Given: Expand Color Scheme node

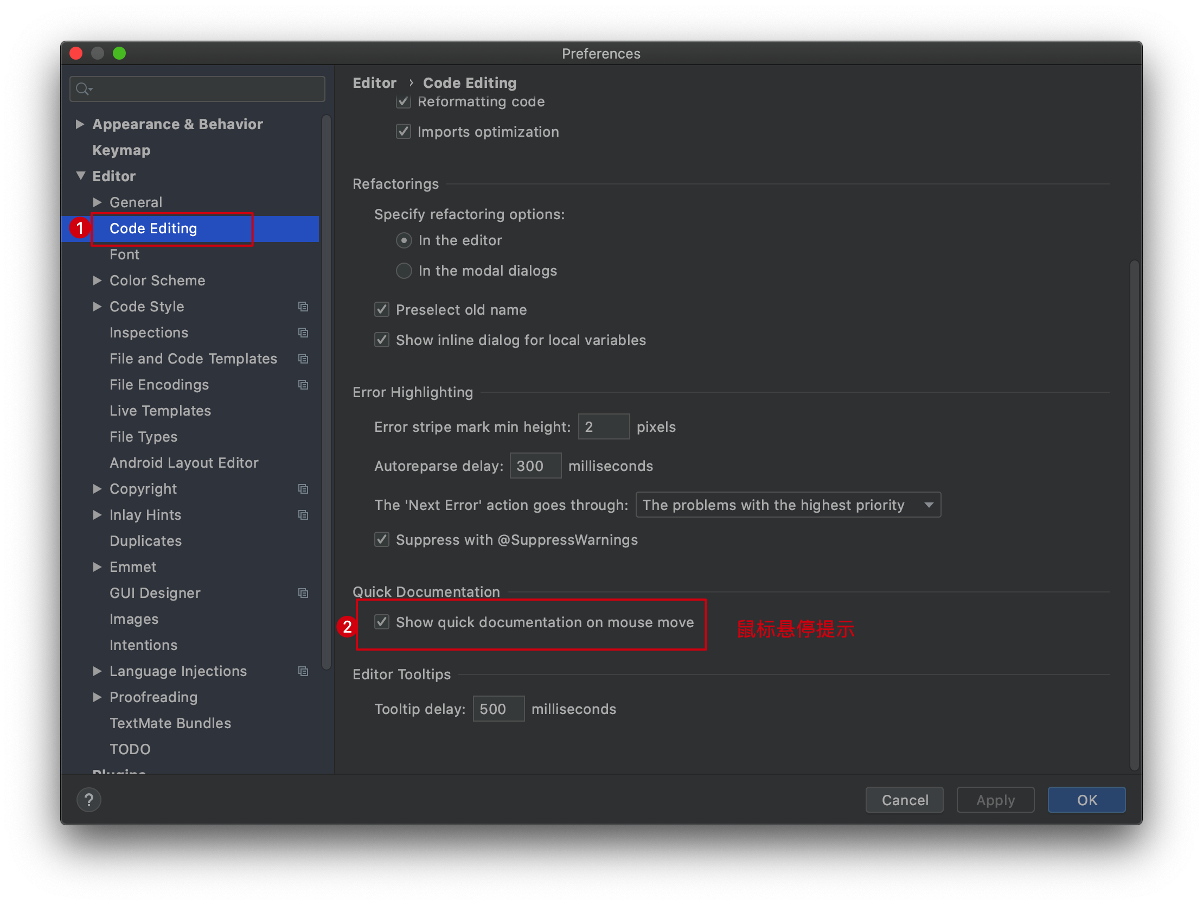Looking at the screenshot, I should [97, 281].
